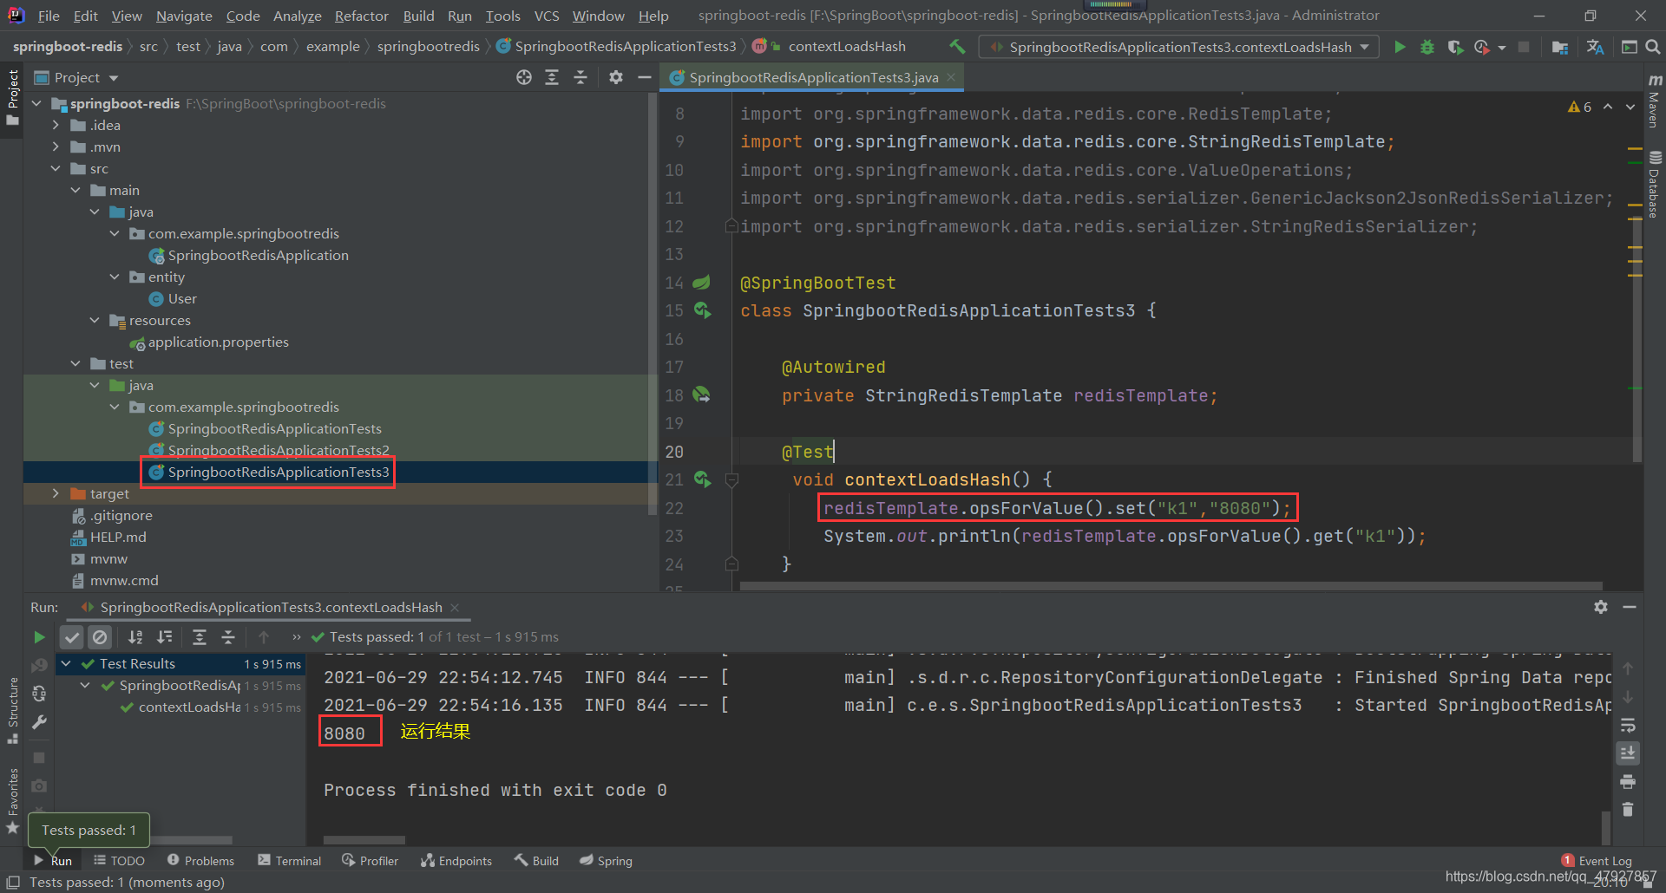Screen dimensions: 1666x893
Task: Expand the .mvn folder
Action: tap(56, 147)
